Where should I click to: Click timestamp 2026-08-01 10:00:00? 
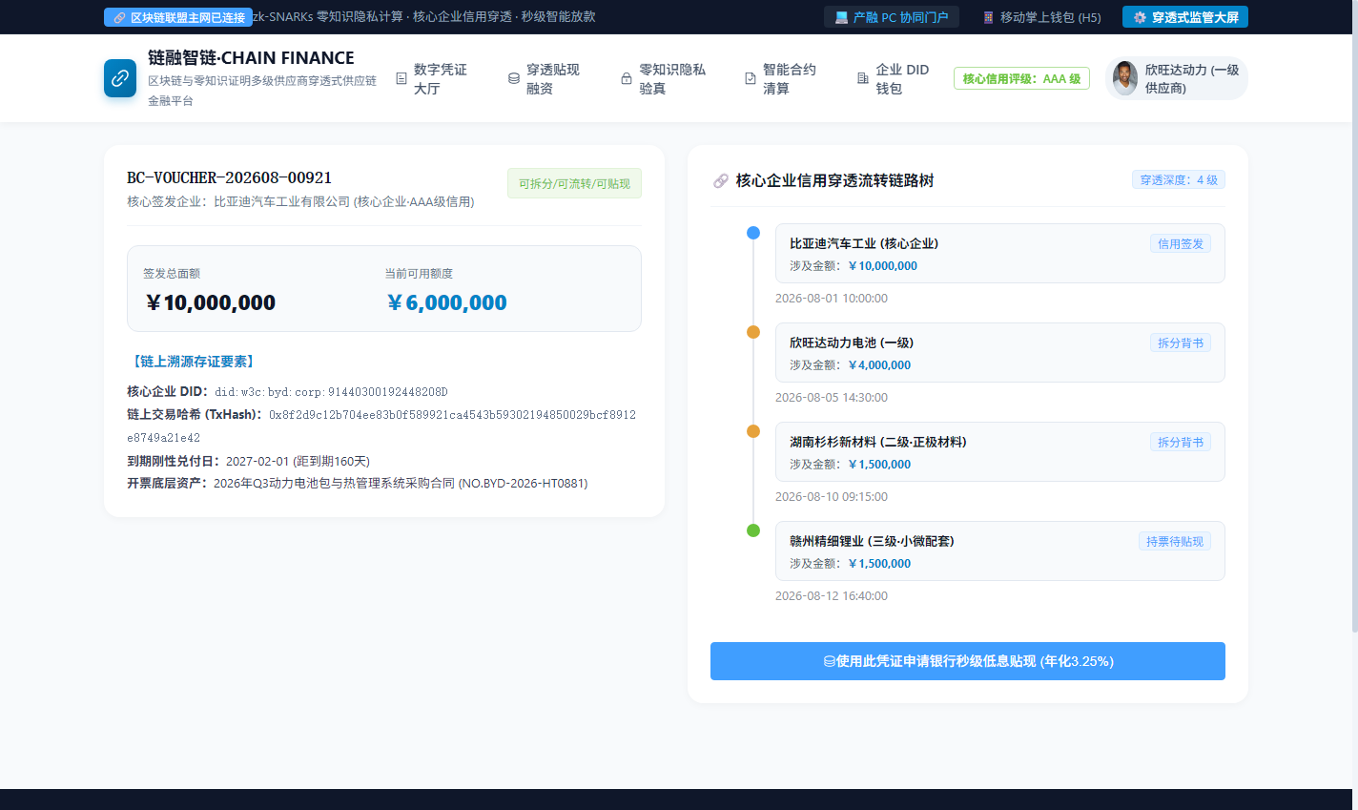click(832, 299)
